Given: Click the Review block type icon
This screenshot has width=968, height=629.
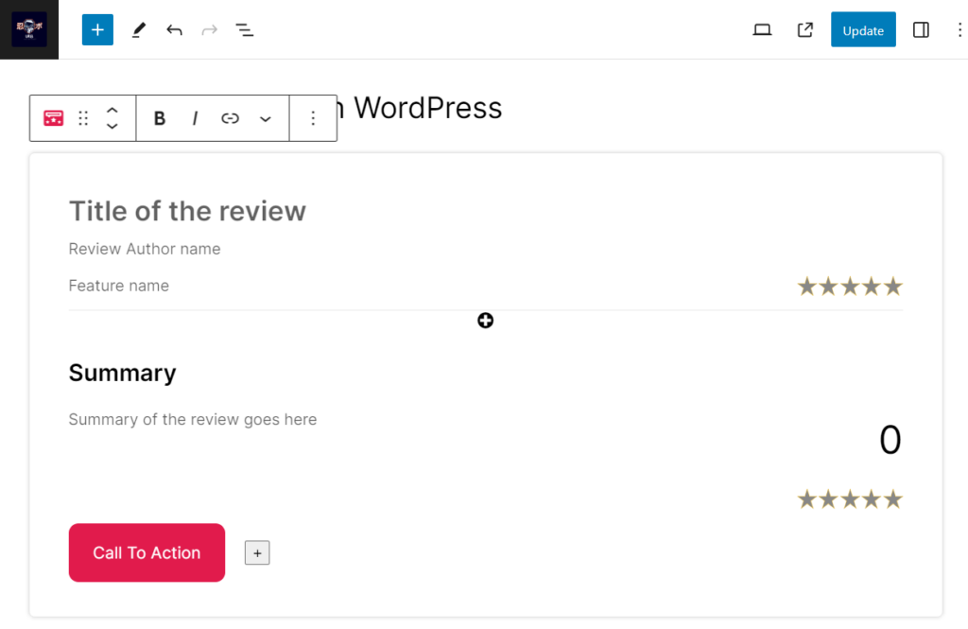Looking at the screenshot, I should [53, 118].
